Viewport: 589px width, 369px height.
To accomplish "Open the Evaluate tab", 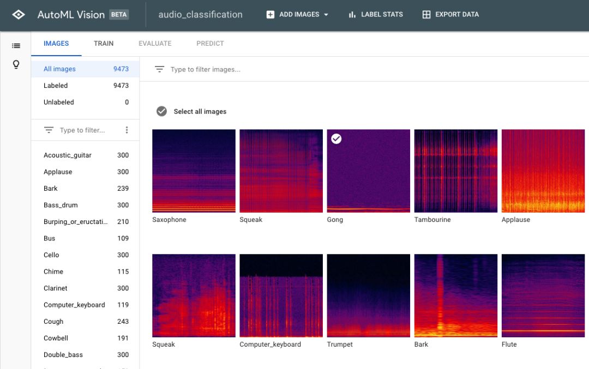I will [x=155, y=44].
